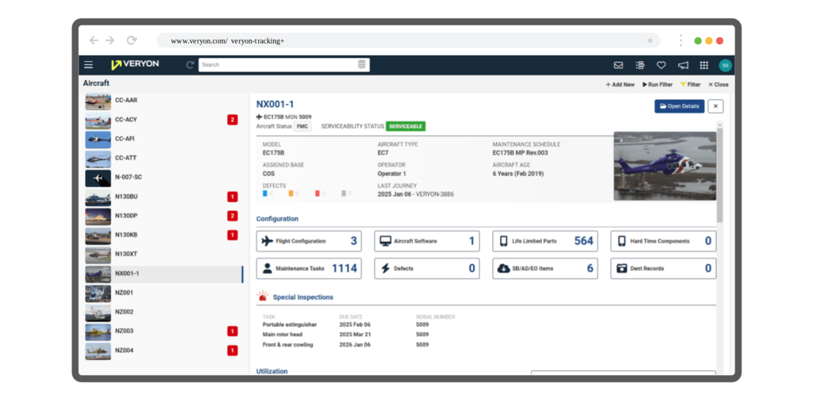Open the Filter option
This screenshot has height=406, width=813.
[x=690, y=84]
